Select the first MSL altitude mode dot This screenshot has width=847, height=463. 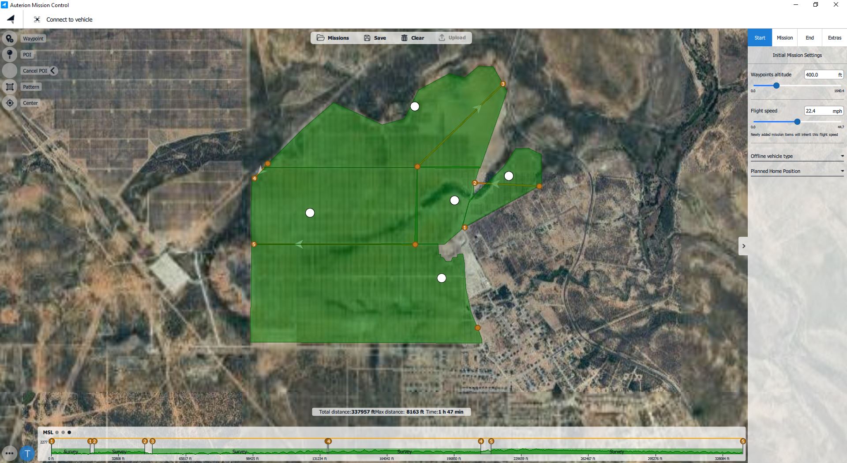tap(57, 433)
